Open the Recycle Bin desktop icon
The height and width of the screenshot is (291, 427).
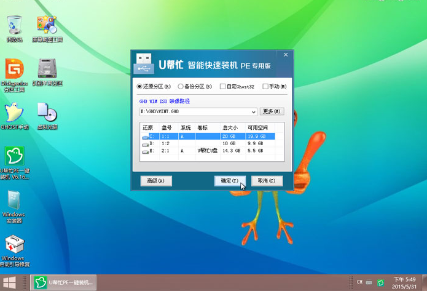[14, 29]
